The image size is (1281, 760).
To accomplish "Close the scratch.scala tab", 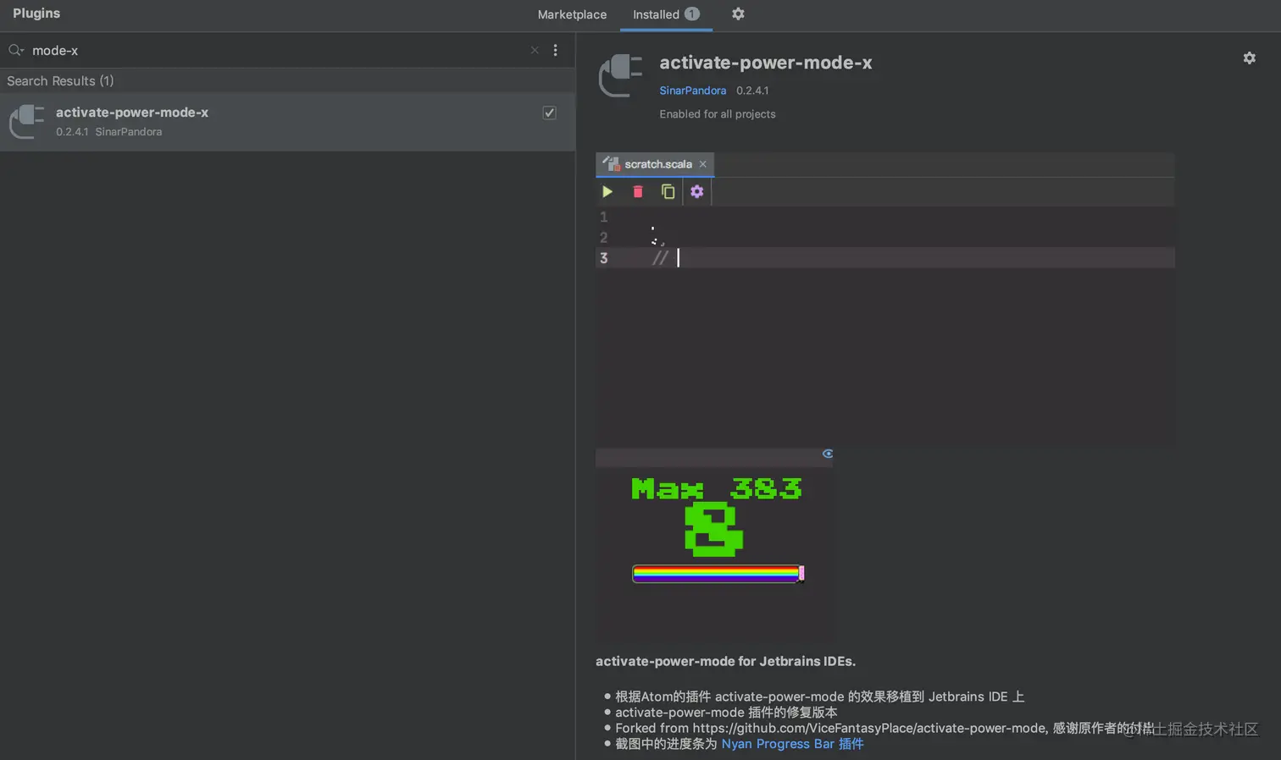I will pos(703,164).
